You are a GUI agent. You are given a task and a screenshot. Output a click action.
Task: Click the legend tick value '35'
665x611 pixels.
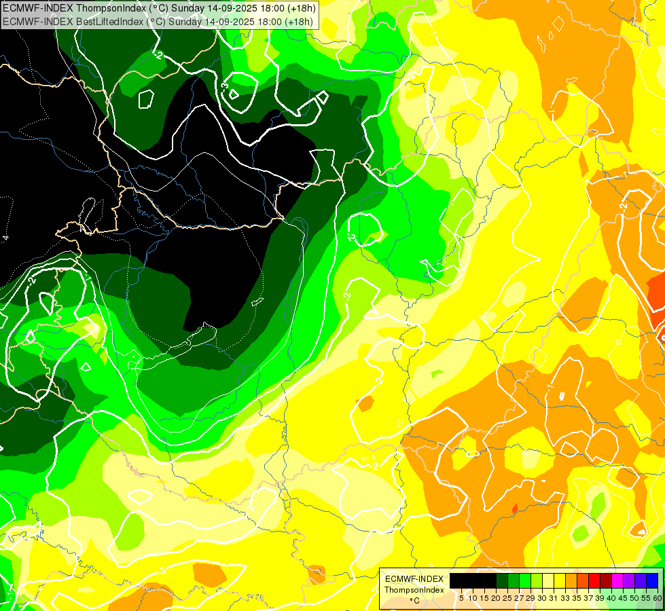577,598
